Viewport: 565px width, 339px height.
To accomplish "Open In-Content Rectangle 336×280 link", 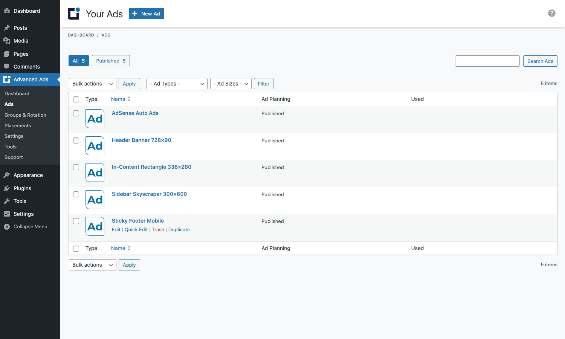I will pyautogui.click(x=151, y=167).
